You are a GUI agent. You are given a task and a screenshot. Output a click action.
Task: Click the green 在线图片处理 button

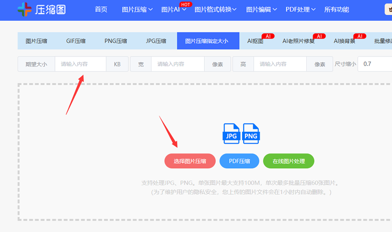[x=289, y=161]
